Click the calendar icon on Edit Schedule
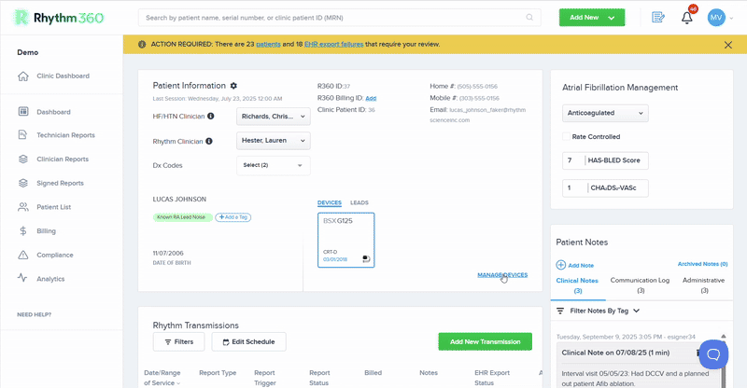This screenshot has width=747, height=388. [x=226, y=341]
